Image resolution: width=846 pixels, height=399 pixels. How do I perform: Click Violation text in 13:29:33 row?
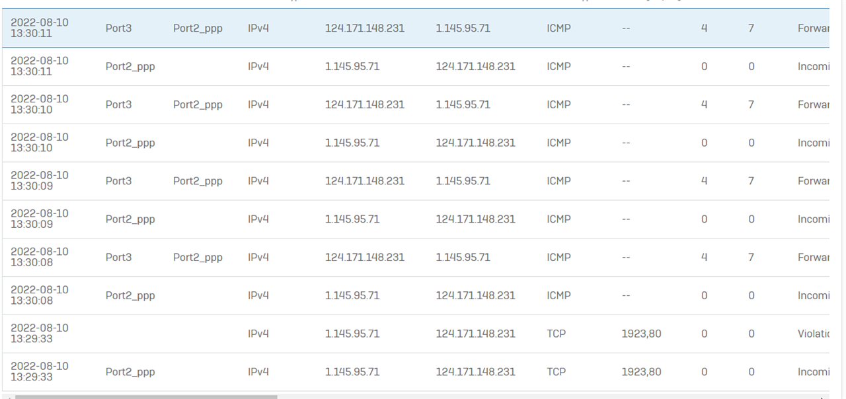tap(813, 334)
